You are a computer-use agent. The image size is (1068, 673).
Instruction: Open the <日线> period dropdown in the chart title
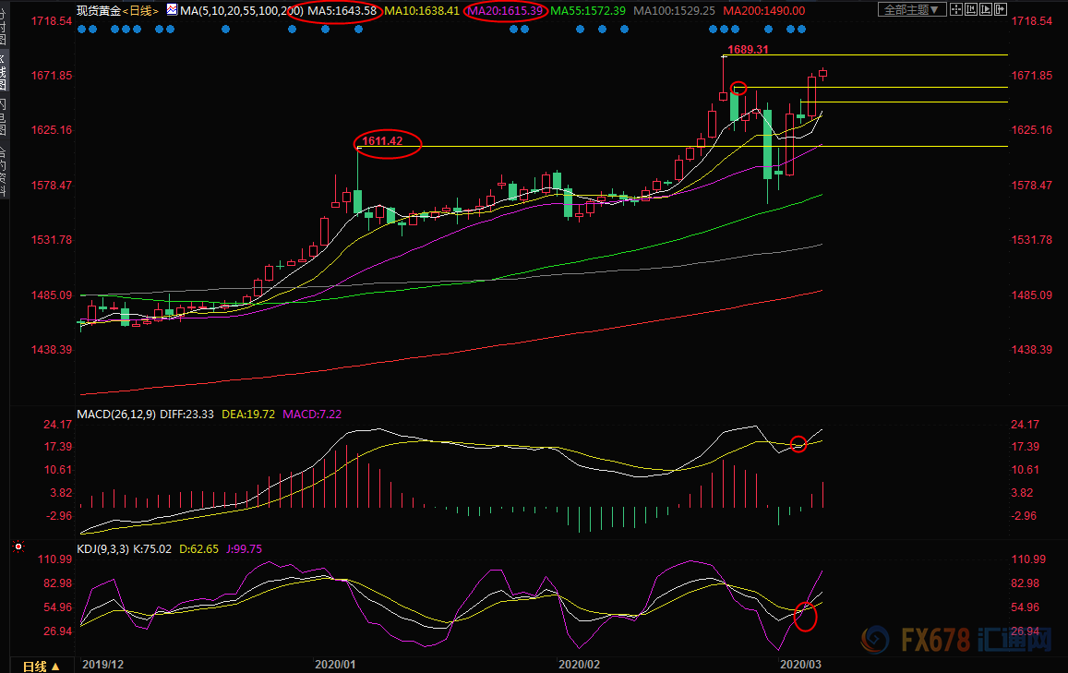140,10
